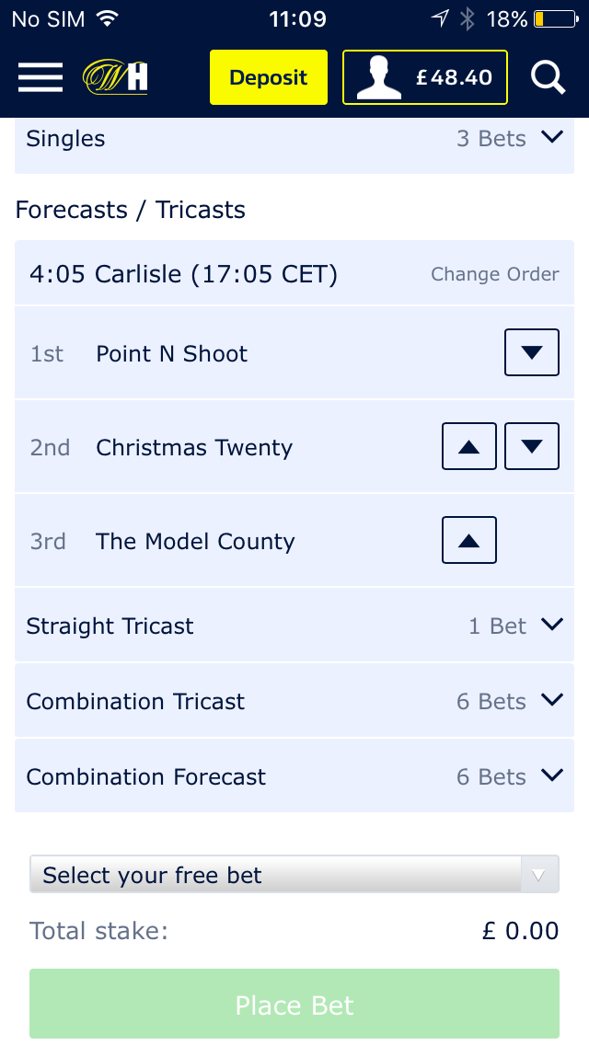This screenshot has width=589, height=1045.
Task: Open the Select your free bet dropdown
Action: click(294, 874)
